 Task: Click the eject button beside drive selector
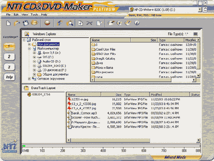(205, 10)
